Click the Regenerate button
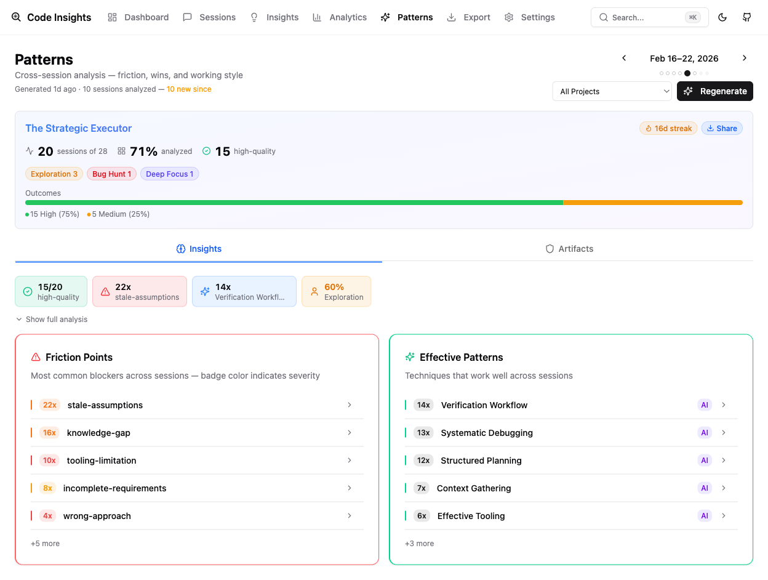768x580 pixels. coord(715,91)
